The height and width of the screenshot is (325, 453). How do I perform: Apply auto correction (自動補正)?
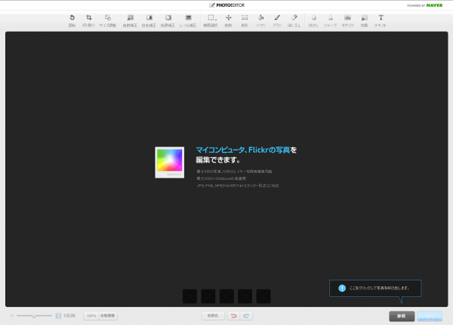(x=130, y=19)
